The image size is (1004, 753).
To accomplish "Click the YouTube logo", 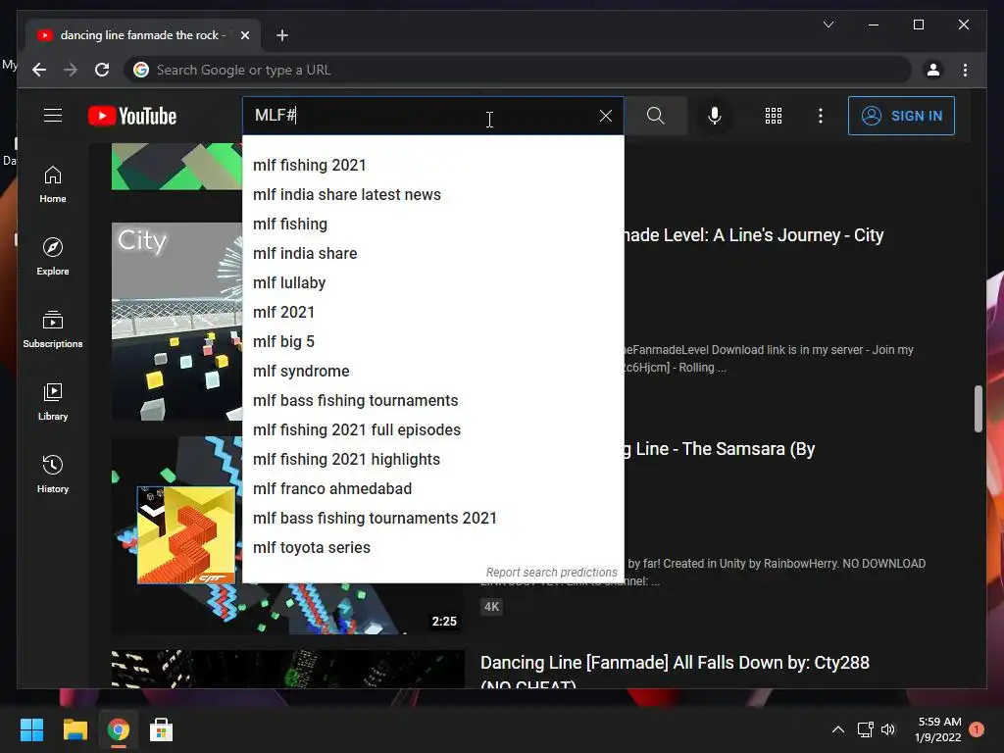I will click(132, 116).
